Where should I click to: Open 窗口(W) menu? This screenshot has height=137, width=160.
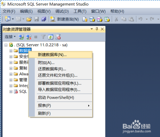click(98, 11)
